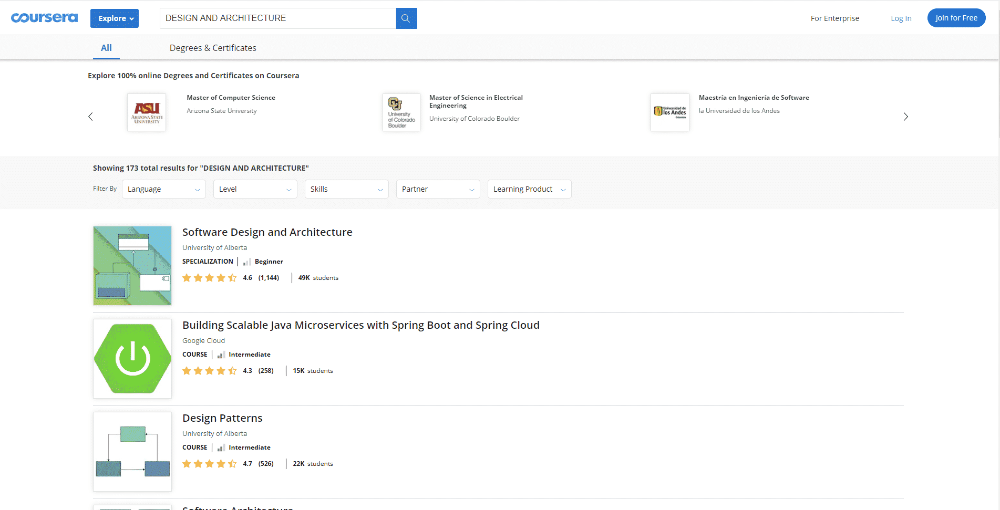Click the blue magnifier search button
1000x510 pixels.
click(406, 18)
